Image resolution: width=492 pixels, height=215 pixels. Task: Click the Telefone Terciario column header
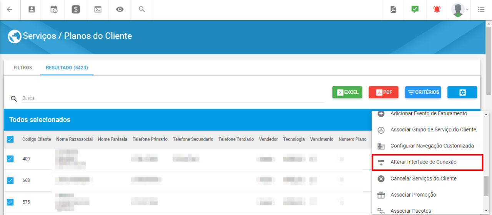[236, 139]
